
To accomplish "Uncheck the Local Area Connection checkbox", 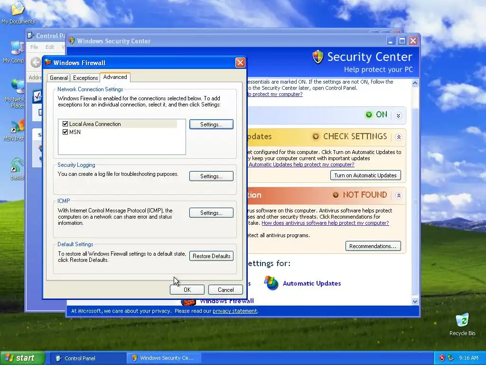I will pos(65,124).
